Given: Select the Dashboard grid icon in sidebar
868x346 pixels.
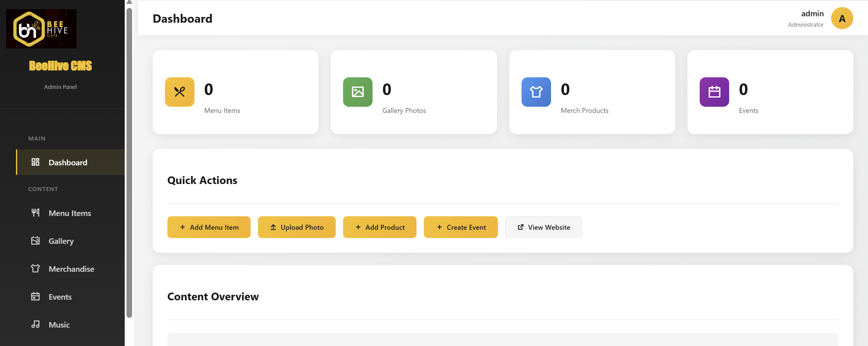Looking at the screenshot, I should [35, 162].
